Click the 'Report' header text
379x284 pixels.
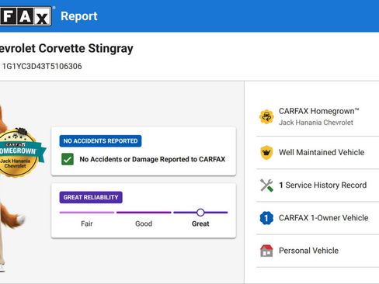[79, 16]
